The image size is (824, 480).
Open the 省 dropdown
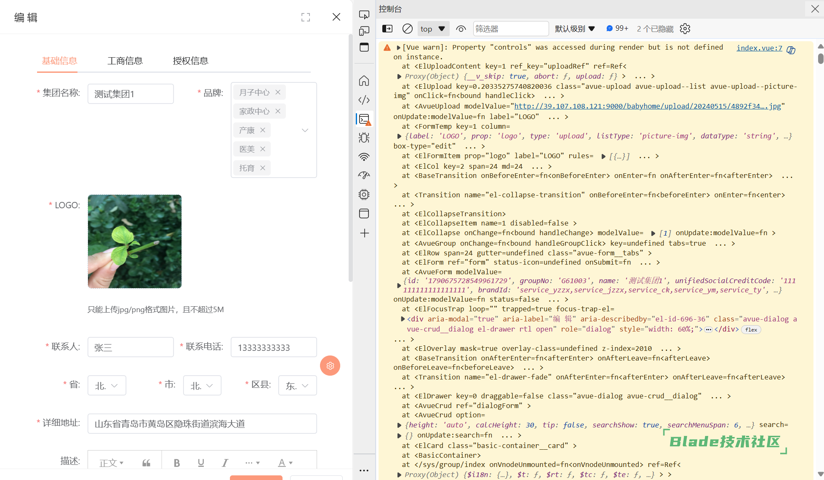(x=107, y=385)
